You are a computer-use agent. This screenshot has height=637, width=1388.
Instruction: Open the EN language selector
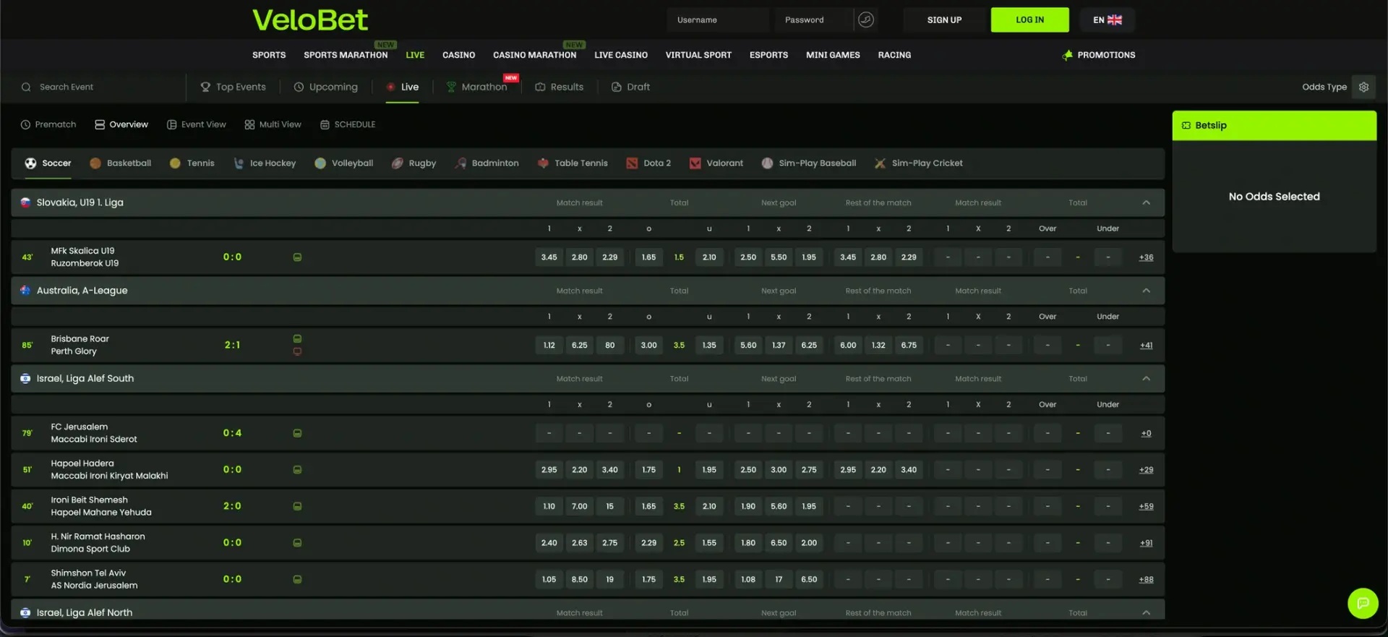click(1107, 20)
